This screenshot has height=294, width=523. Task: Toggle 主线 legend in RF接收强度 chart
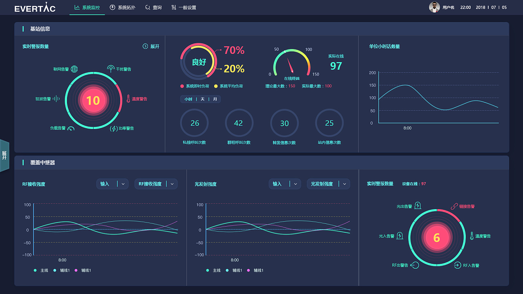[41, 270]
